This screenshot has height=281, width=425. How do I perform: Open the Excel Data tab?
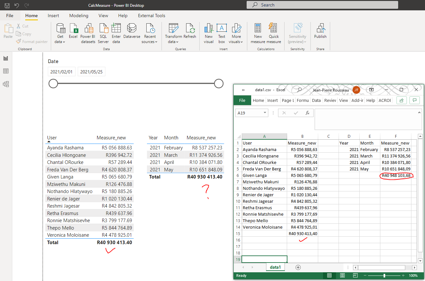316,100
